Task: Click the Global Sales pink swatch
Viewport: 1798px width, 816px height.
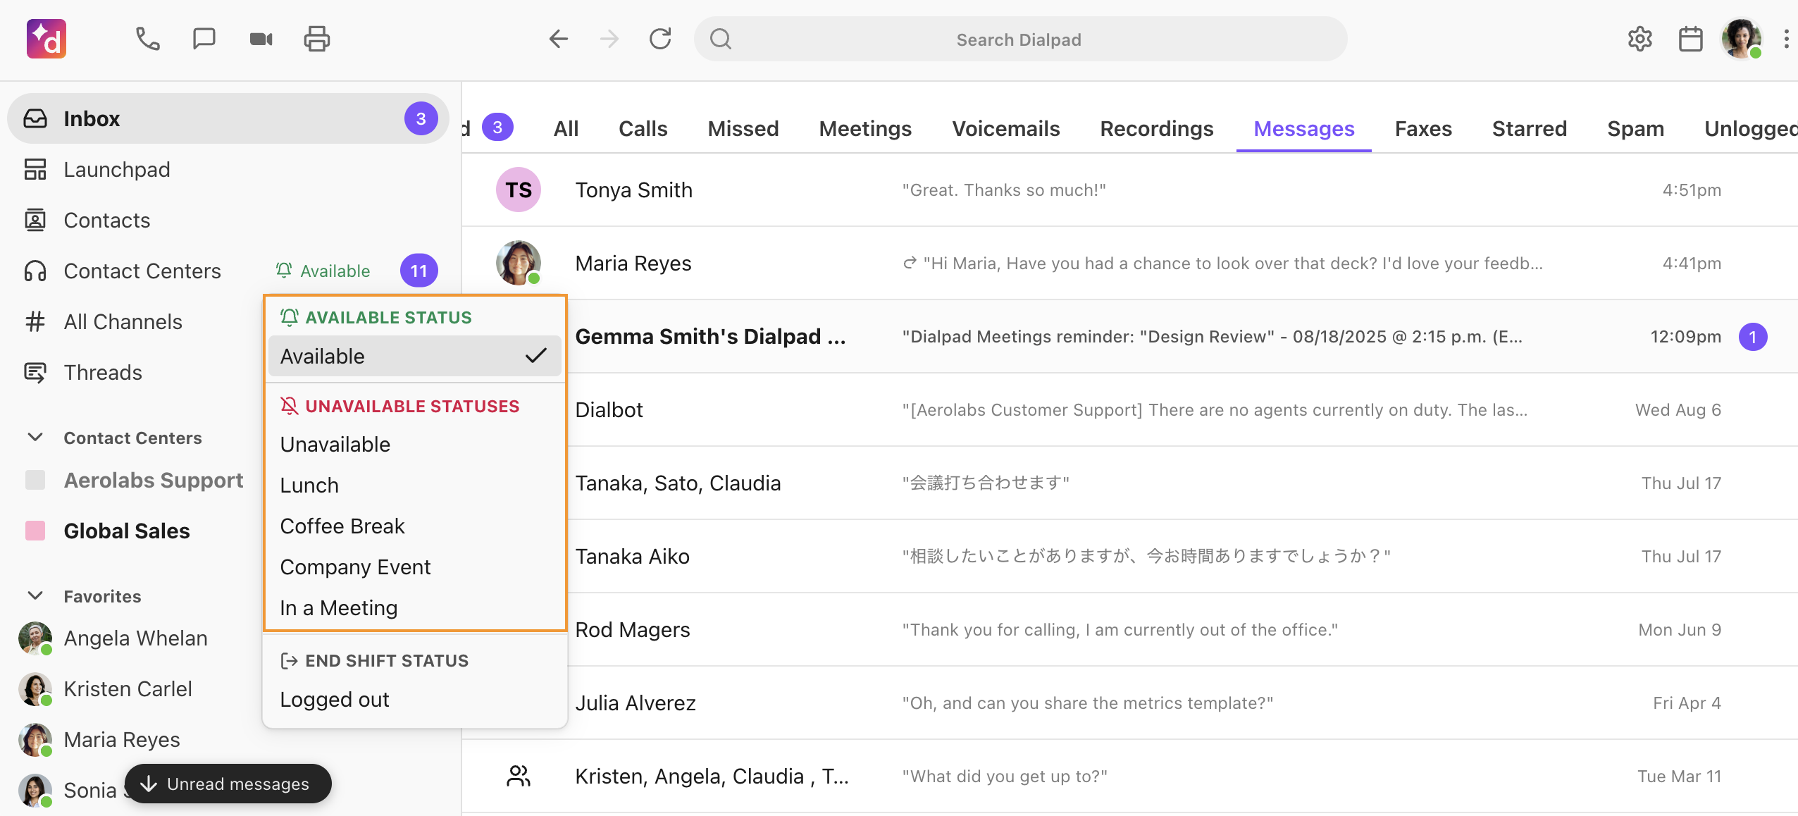Action: tap(35, 531)
